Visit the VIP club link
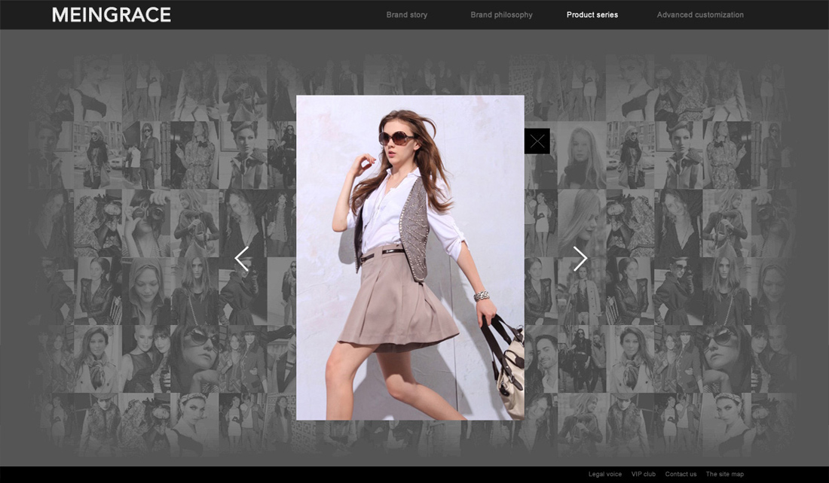 pos(644,474)
